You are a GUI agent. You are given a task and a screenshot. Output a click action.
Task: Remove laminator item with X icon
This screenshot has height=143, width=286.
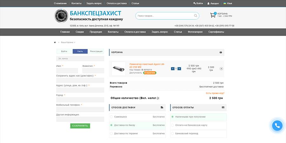coord(221,69)
